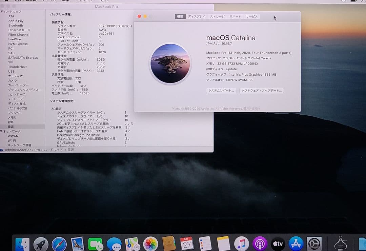Open Safari from the Dock
Image resolution: width=366 pixels, height=251 pixels.
tap(59, 243)
